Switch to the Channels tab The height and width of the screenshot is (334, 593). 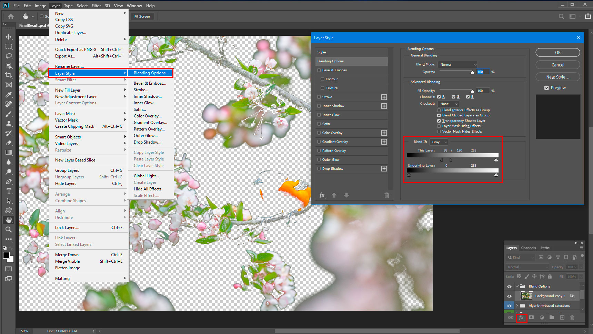(x=528, y=248)
